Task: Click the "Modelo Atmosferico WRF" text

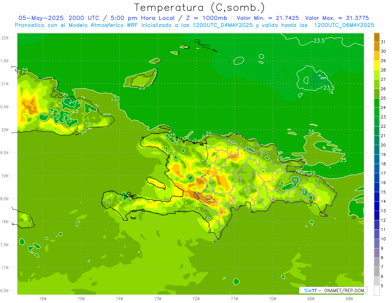Action: 103,25
